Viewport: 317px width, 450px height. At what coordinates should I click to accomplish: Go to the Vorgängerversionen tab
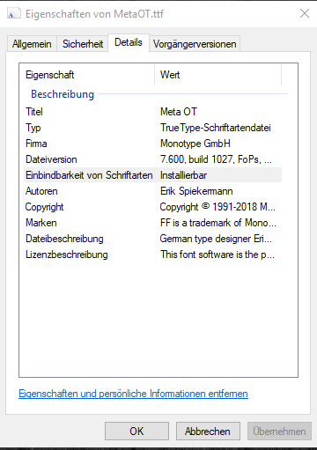(x=195, y=44)
